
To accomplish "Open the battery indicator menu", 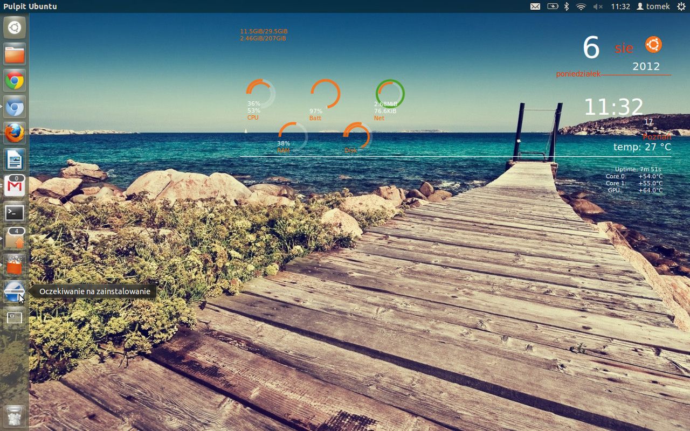I will point(553,6).
